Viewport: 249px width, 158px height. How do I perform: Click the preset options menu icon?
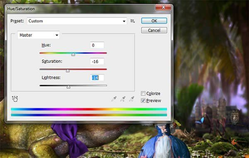(x=133, y=21)
